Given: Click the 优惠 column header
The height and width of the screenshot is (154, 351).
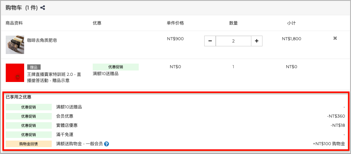Looking at the screenshot, I should click(97, 23).
